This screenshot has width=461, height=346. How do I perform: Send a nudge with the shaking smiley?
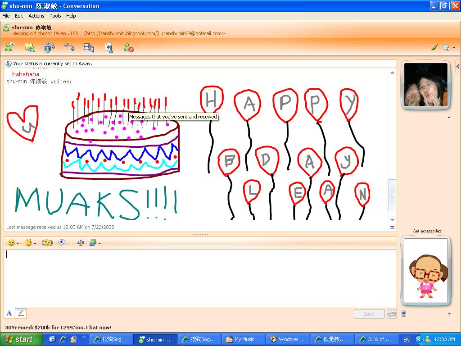pos(47,243)
